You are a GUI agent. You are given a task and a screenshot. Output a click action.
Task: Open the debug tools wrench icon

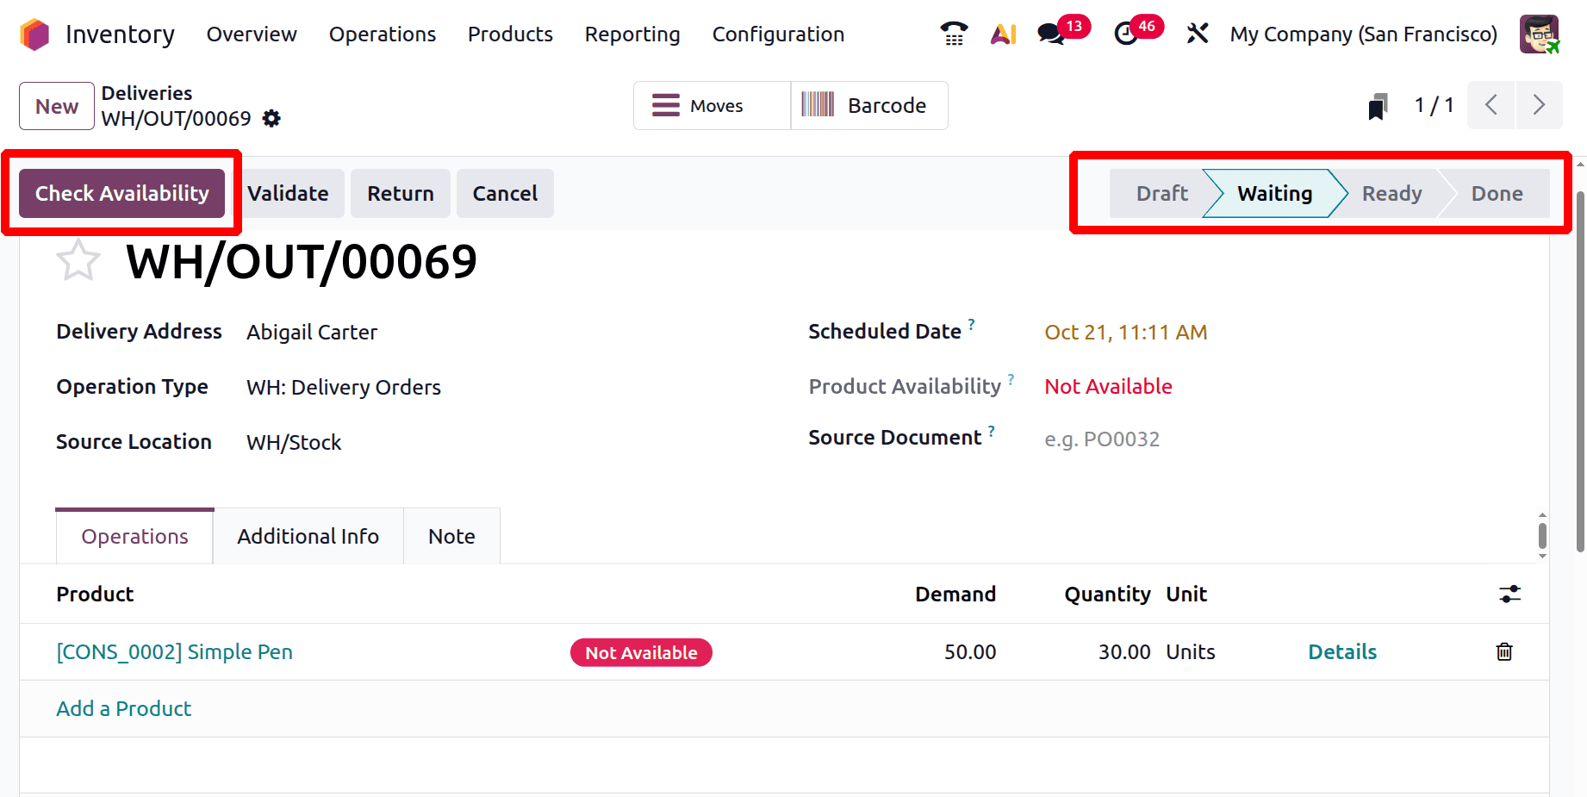(1198, 34)
